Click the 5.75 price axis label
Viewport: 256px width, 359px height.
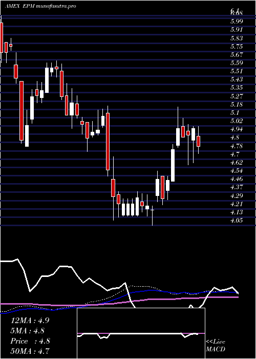pos(237,47)
